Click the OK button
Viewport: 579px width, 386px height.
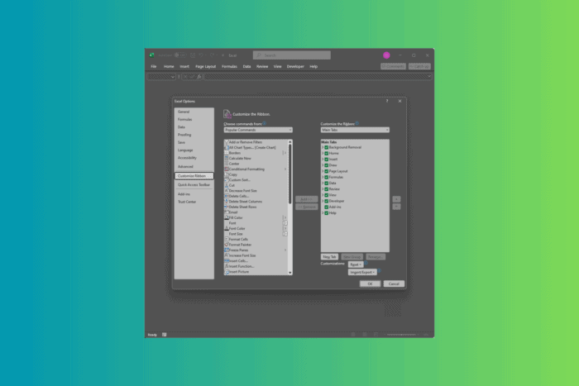tap(370, 284)
